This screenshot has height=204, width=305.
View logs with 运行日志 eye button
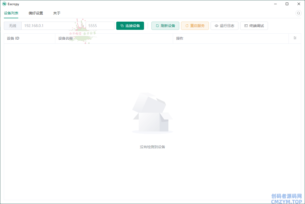224,26
